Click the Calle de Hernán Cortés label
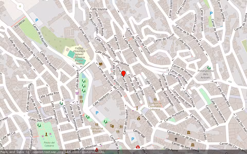 click(29, 97)
